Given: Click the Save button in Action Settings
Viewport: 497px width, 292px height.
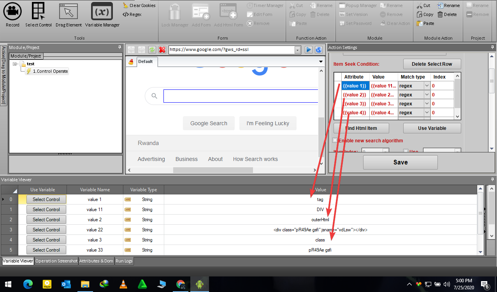Looking at the screenshot, I should [400, 163].
